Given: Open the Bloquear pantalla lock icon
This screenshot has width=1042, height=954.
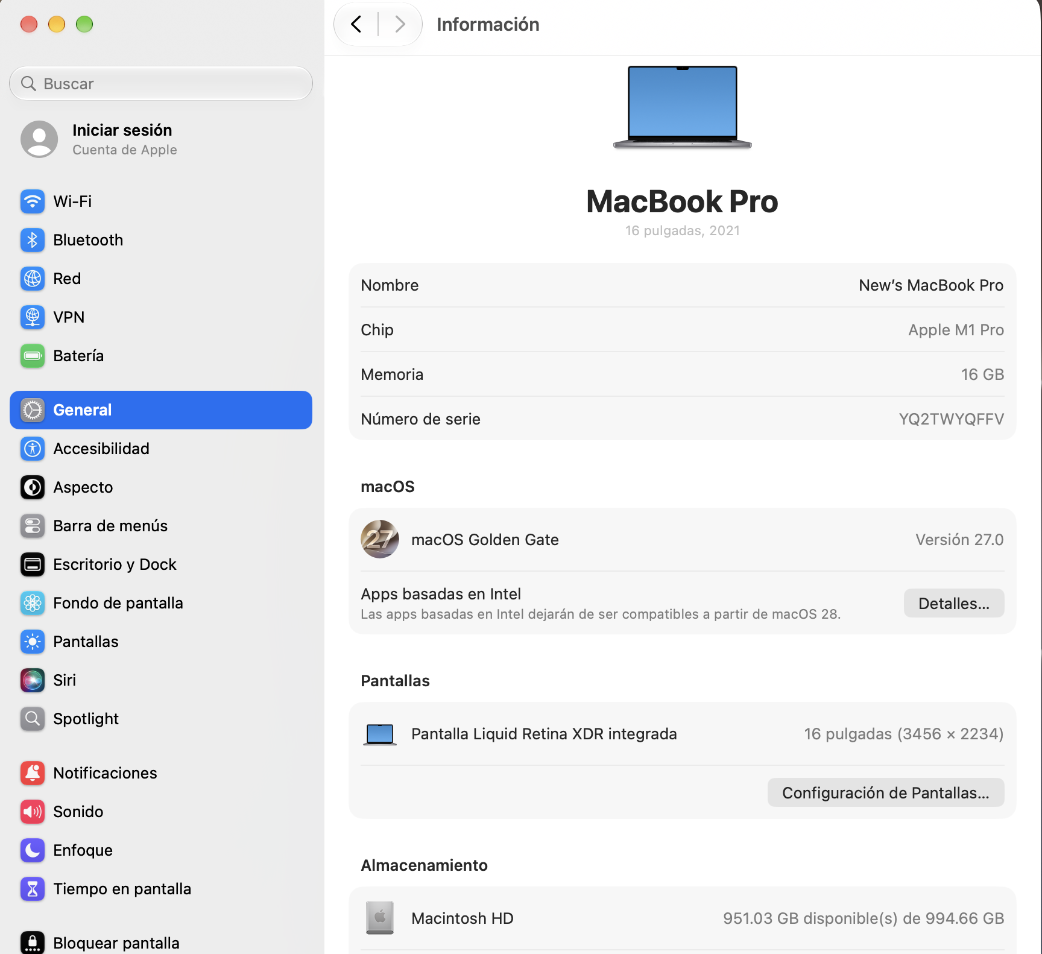Looking at the screenshot, I should coord(33,943).
